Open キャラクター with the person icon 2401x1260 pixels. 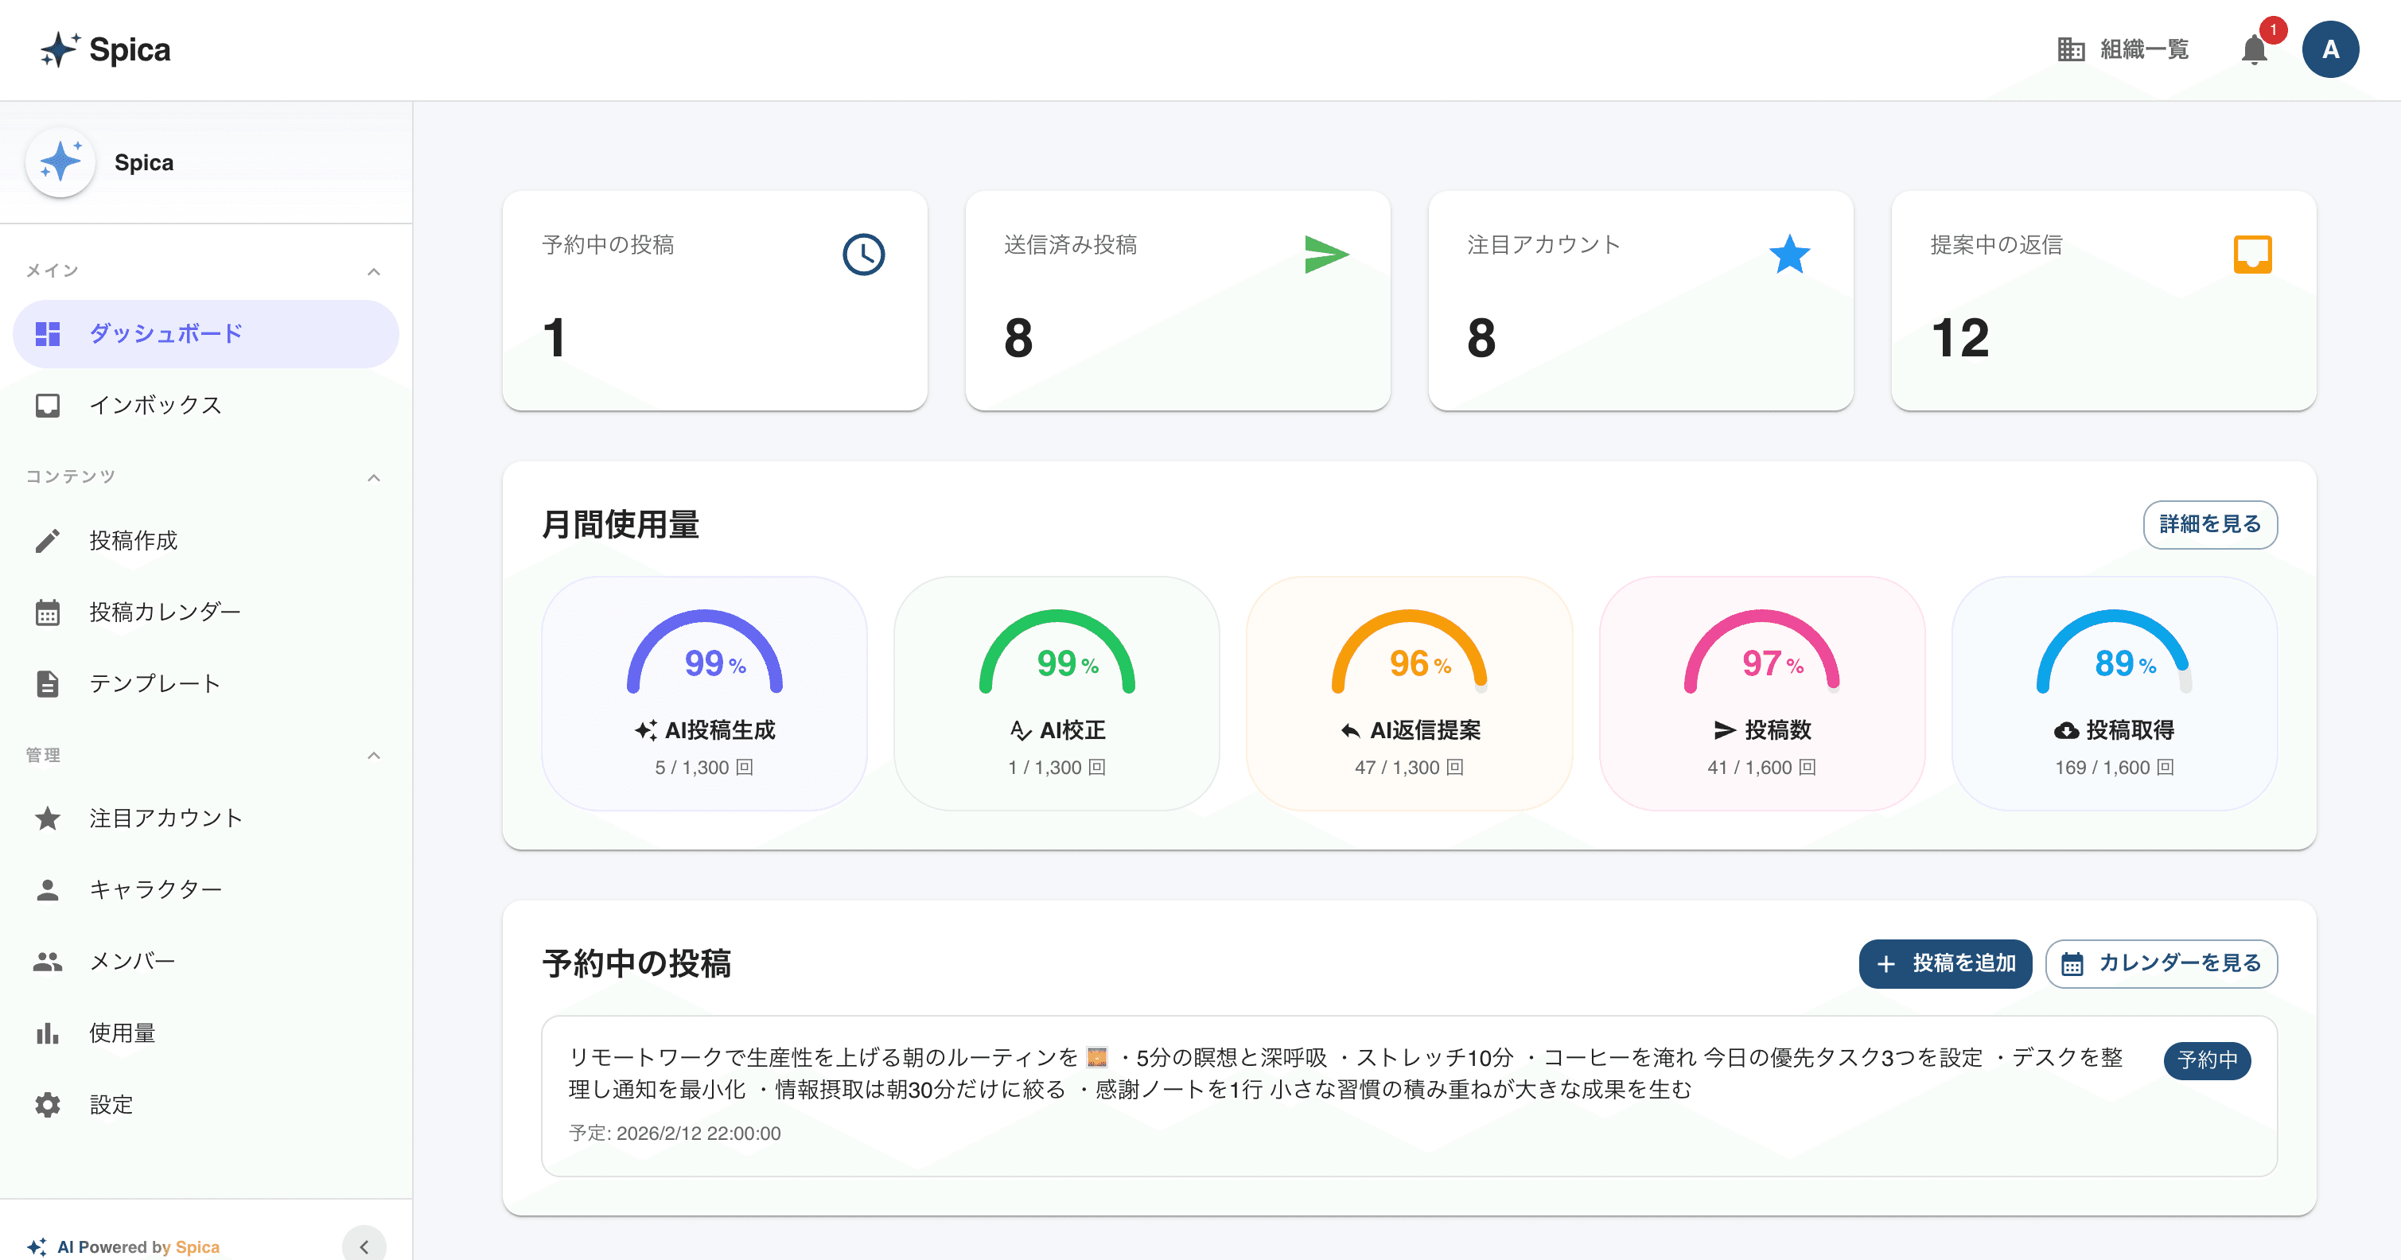[47, 889]
